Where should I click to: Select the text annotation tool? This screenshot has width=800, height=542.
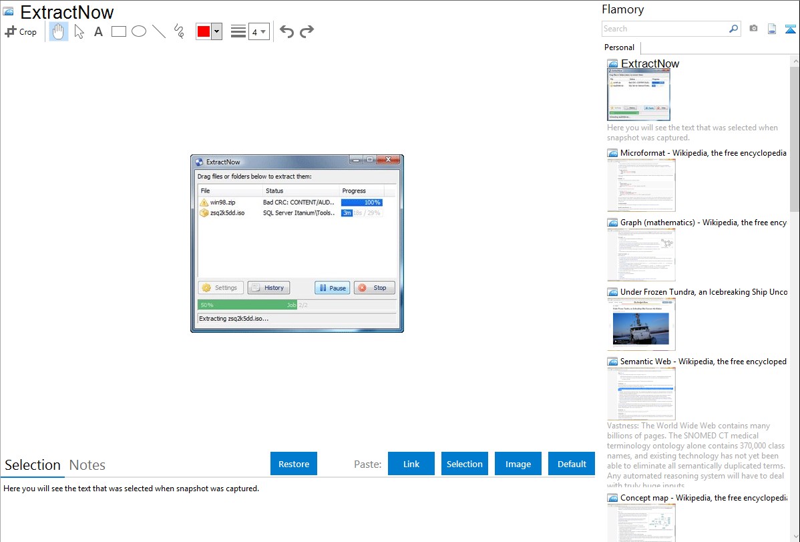(x=98, y=31)
